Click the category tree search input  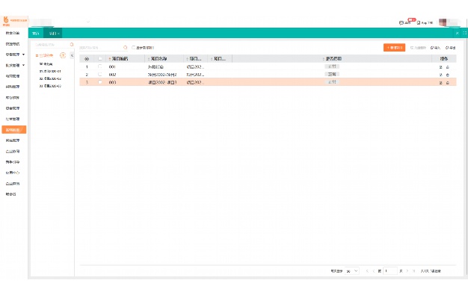pos(52,45)
